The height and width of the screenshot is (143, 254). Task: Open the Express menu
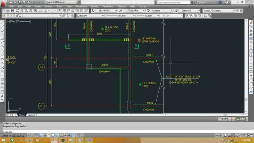point(143,6)
